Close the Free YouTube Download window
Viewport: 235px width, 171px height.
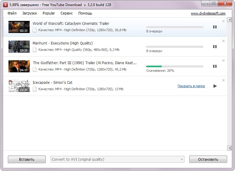[x=225, y=4]
